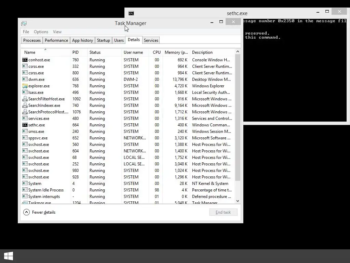The image size is (350, 263).
Task: Click memory value 13,796 K
Action: (x=180, y=79)
